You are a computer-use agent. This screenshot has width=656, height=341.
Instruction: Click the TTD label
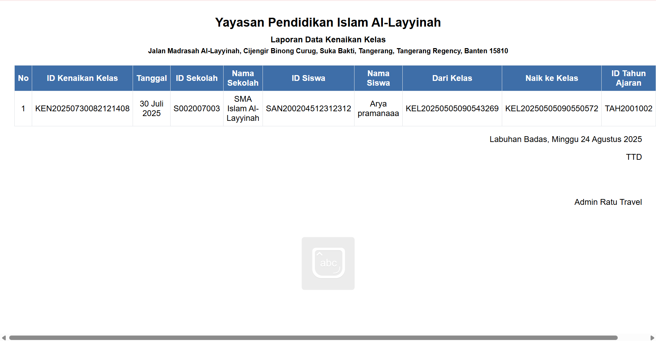(x=634, y=157)
